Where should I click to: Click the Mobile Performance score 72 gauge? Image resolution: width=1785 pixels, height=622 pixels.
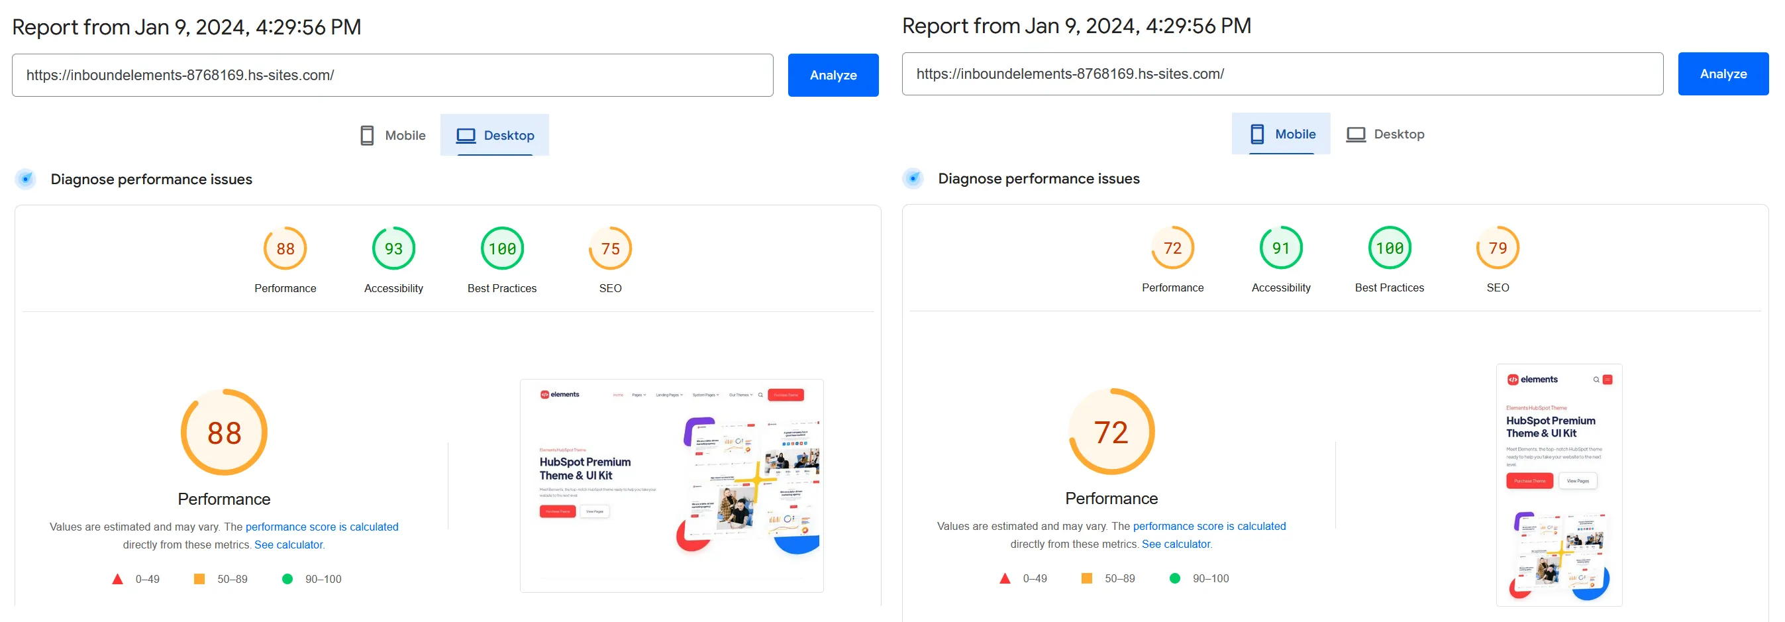click(1172, 248)
